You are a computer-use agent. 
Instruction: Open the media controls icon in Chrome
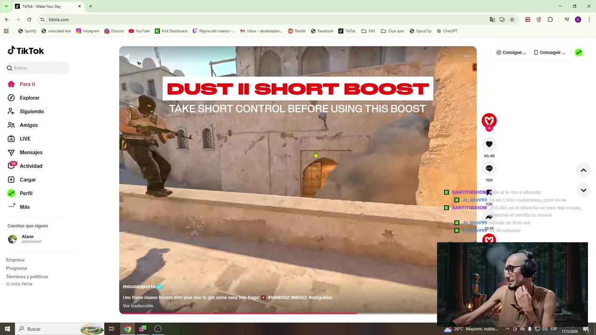click(x=567, y=20)
